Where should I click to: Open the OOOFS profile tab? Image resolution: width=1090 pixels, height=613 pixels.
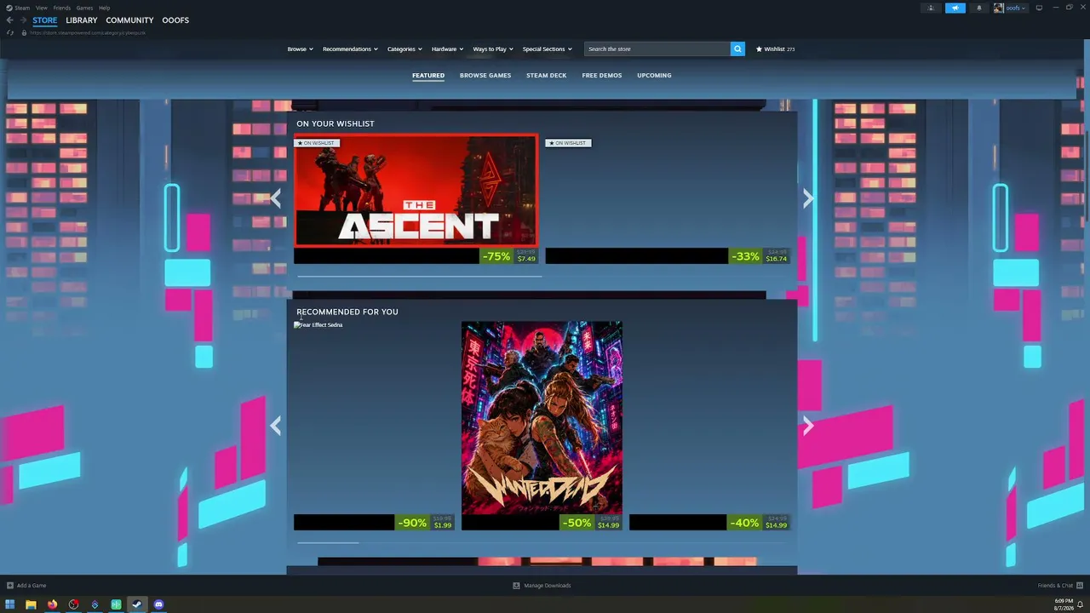pos(175,20)
